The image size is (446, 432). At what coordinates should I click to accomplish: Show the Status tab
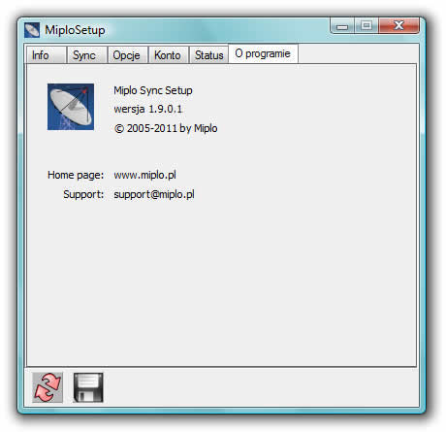click(208, 54)
